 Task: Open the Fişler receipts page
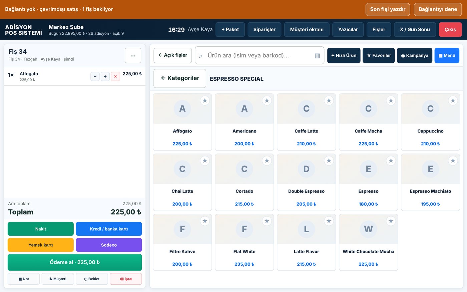[x=379, y=29]
